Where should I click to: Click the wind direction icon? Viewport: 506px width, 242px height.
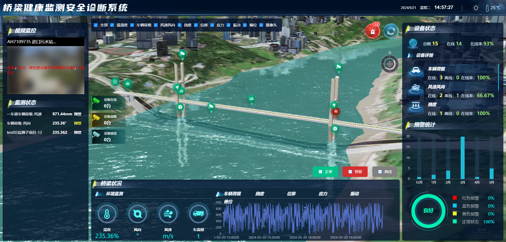tap(137, 214)
